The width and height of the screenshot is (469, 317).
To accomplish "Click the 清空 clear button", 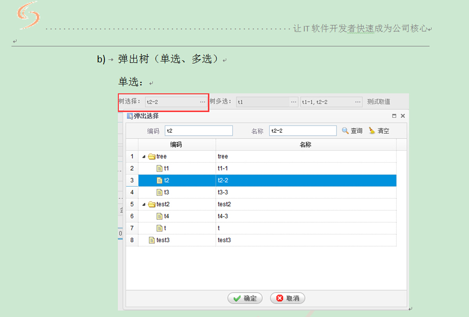I will click(379, 131).
